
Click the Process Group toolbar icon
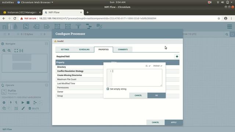point(57,26)
